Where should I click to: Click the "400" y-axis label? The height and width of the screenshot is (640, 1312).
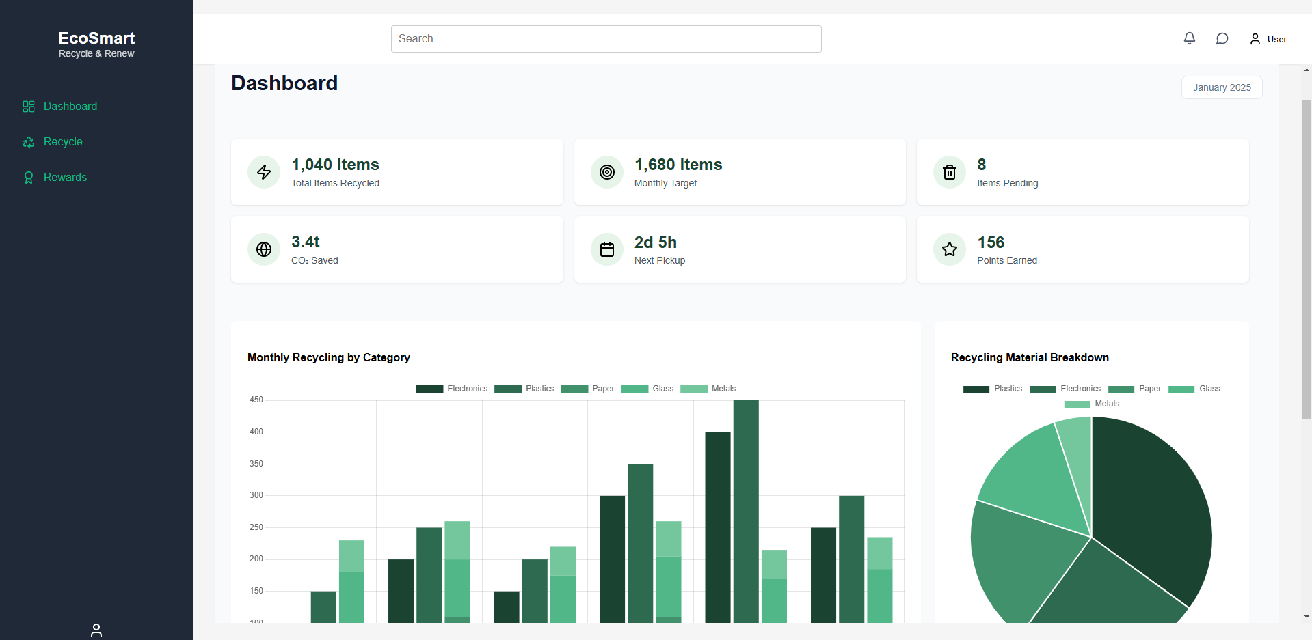(x=256, y=432)
